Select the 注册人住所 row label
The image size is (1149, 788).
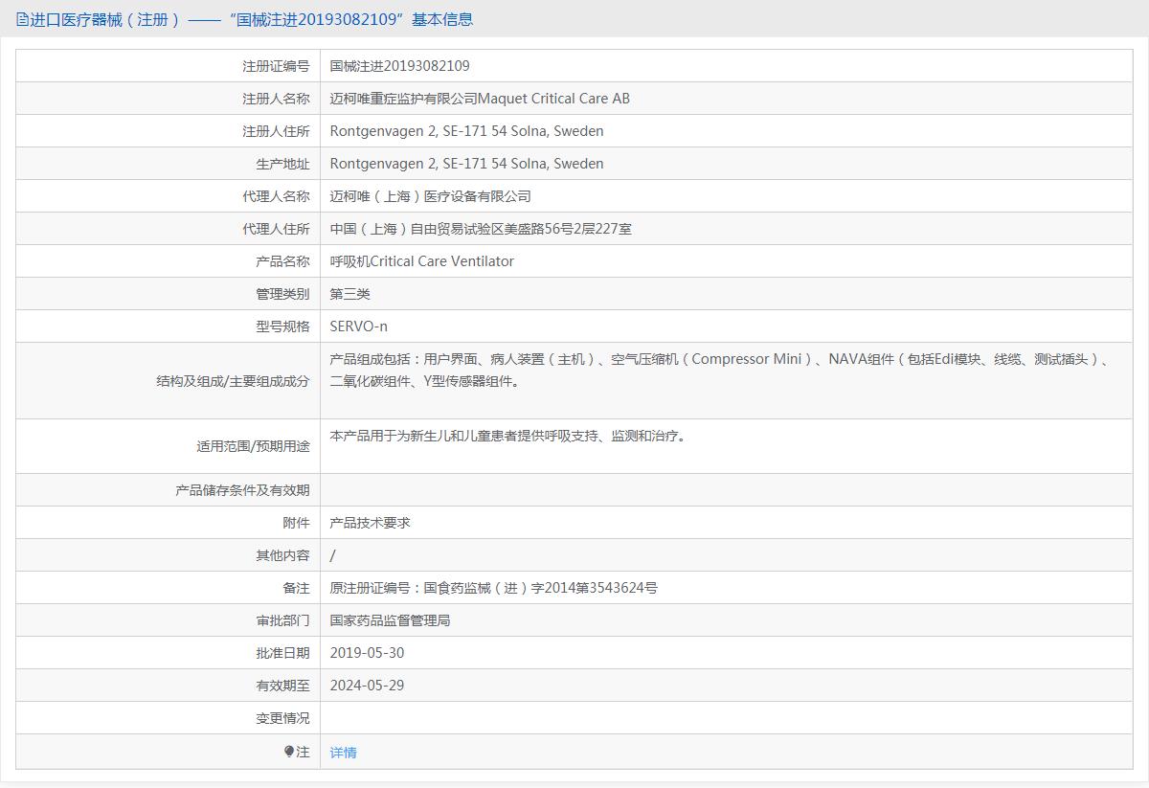pos(276,131)
